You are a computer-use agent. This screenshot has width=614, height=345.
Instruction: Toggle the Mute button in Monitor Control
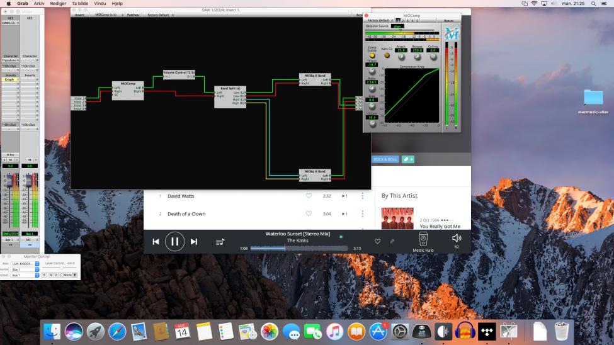[x=51, y=275]
